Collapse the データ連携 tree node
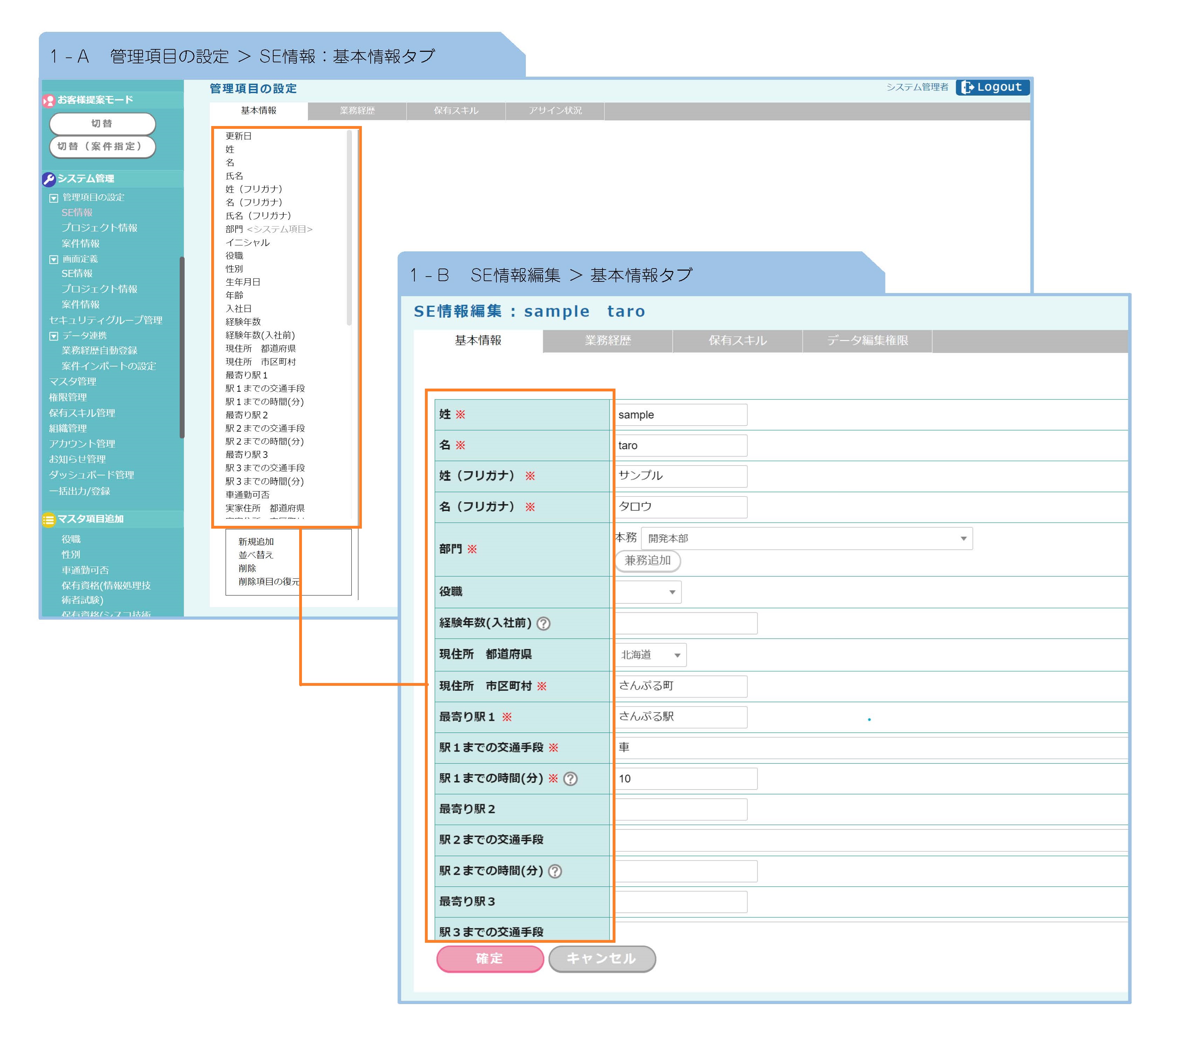This screenshot has width=1191, height=1045. [x=54, y=336]
